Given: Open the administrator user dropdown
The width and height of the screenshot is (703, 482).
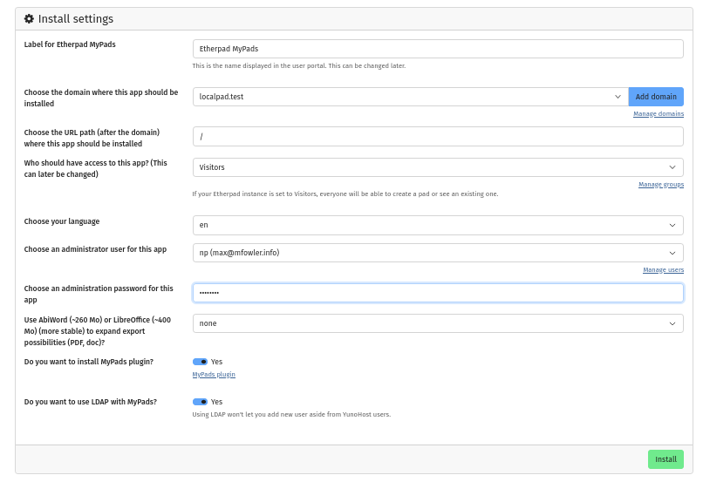Looking at the screenshot, I should click(x=438, y=253).
